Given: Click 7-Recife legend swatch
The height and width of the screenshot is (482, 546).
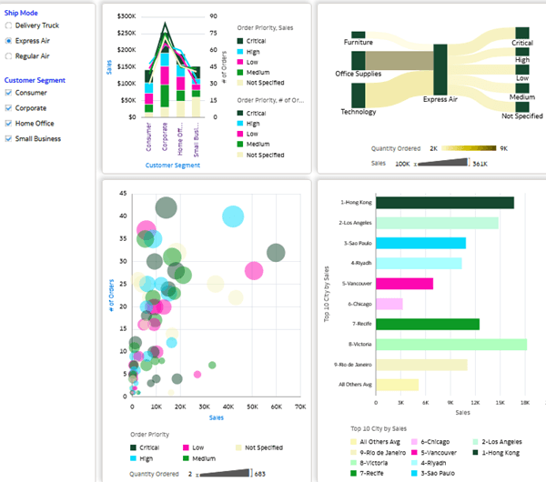Looking at the screenshot, I should (x=353, y=473).
